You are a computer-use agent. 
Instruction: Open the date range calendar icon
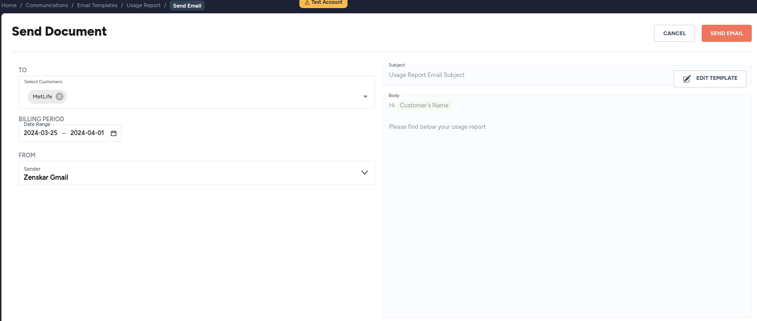point(113,133)
